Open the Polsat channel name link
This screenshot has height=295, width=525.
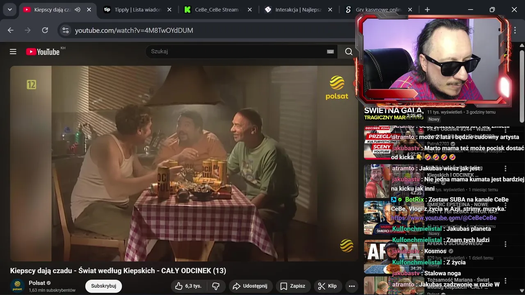point(37,283)
